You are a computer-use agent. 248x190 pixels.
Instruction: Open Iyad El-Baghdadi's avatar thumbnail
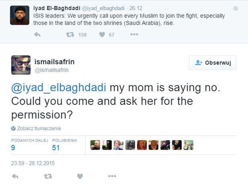pyautogui.click(x=19, y=15)
